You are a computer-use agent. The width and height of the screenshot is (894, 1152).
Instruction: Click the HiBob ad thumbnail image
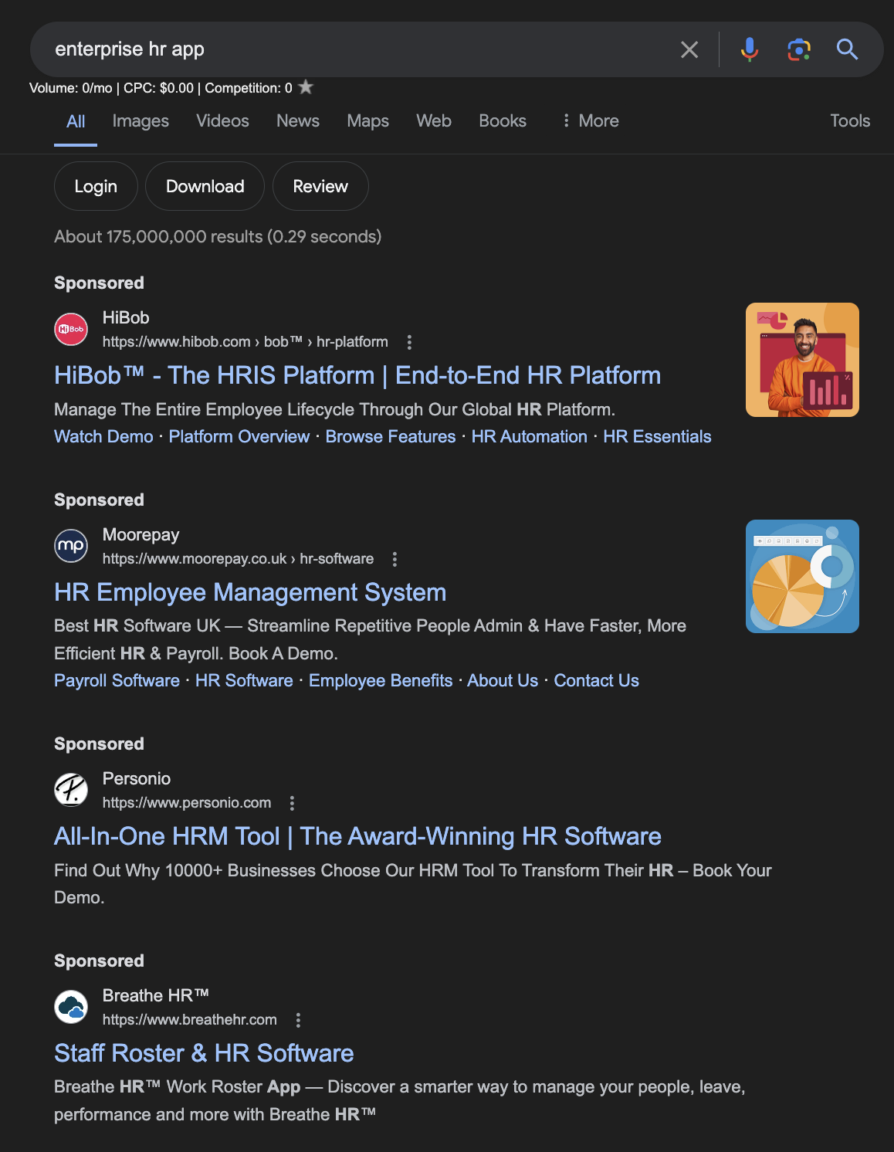point(802,360)
